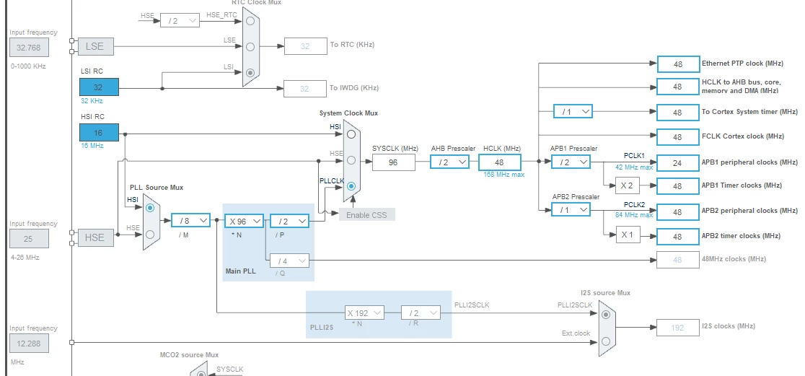Screen dimensions: 805x376
Task: Click the I2S clocks 192 value field
Action: point(677,327)
